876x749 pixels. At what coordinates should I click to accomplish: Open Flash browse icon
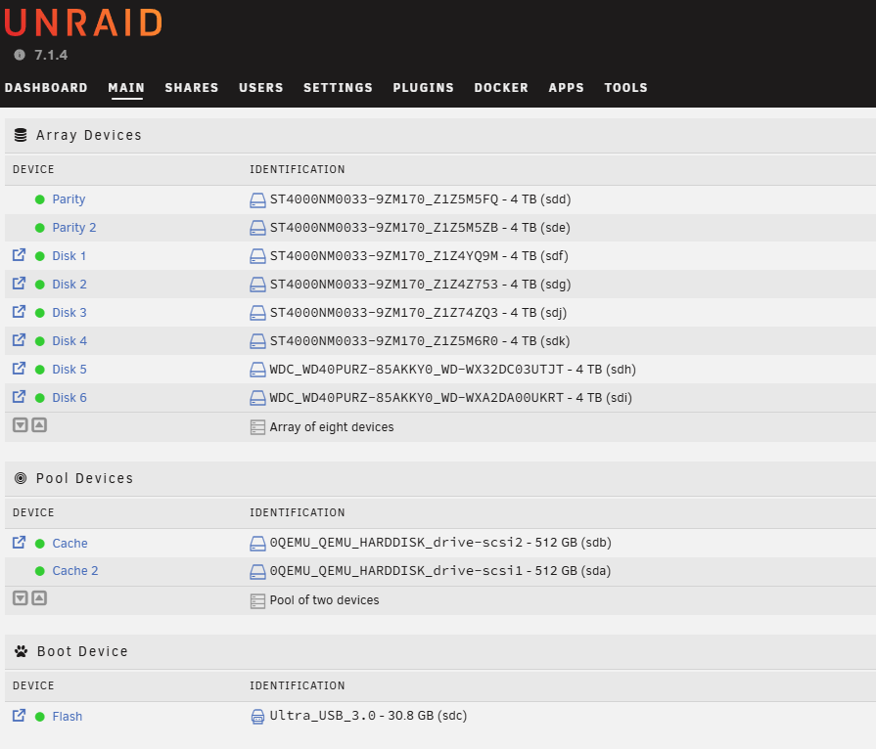(19, 716)
